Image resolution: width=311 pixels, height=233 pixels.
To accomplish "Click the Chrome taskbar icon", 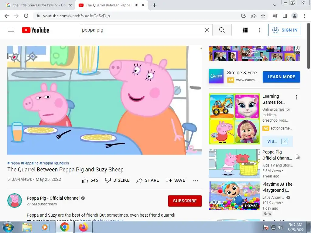I will click(x=64, y=227).
